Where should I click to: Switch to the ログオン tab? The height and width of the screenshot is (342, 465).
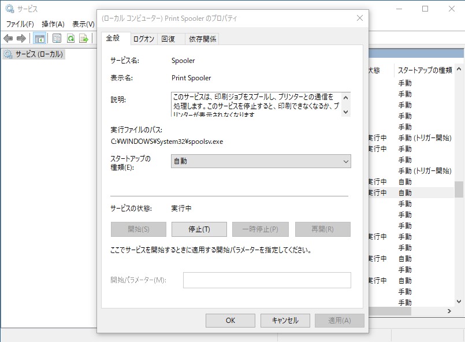click(143, 39)
